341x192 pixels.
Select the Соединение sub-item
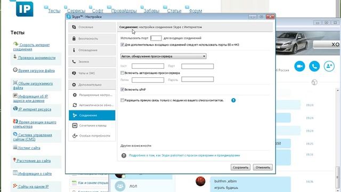[x=92, y=115]
